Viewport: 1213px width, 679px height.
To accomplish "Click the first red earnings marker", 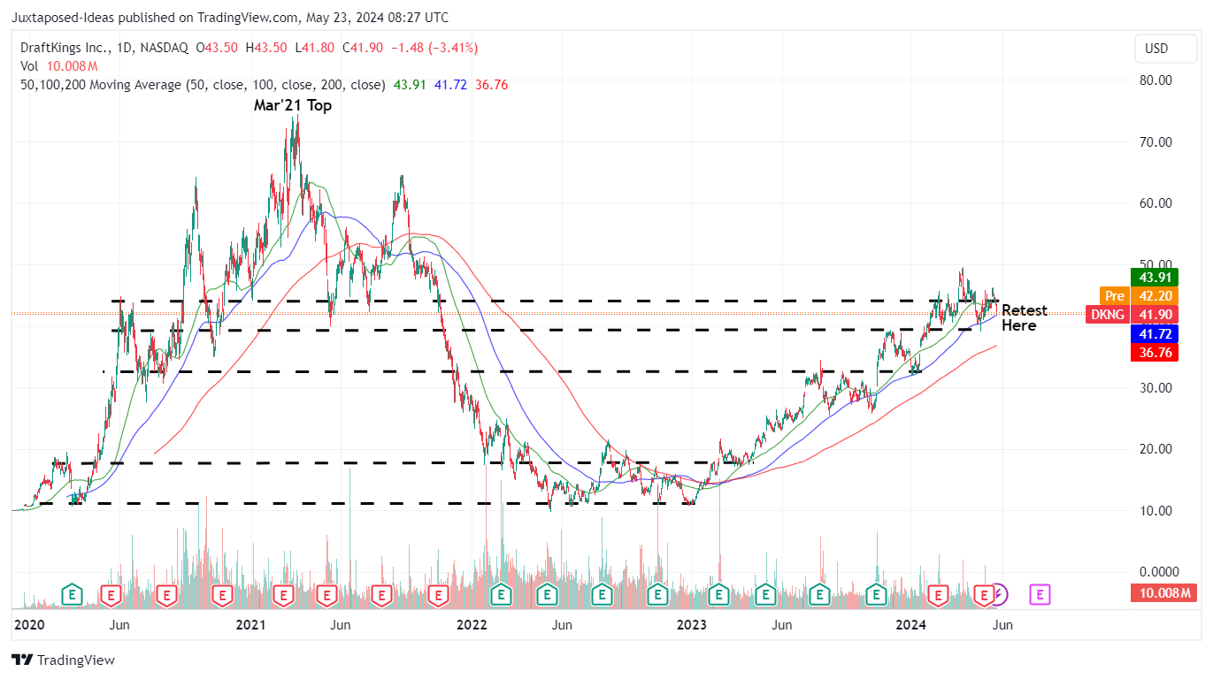I will tap(111, 594).
